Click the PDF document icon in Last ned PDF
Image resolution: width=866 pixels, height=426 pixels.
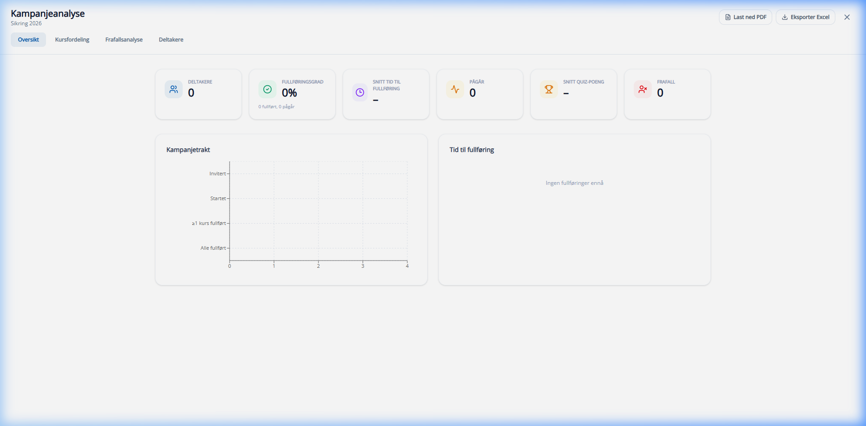(x=728, y=17)
